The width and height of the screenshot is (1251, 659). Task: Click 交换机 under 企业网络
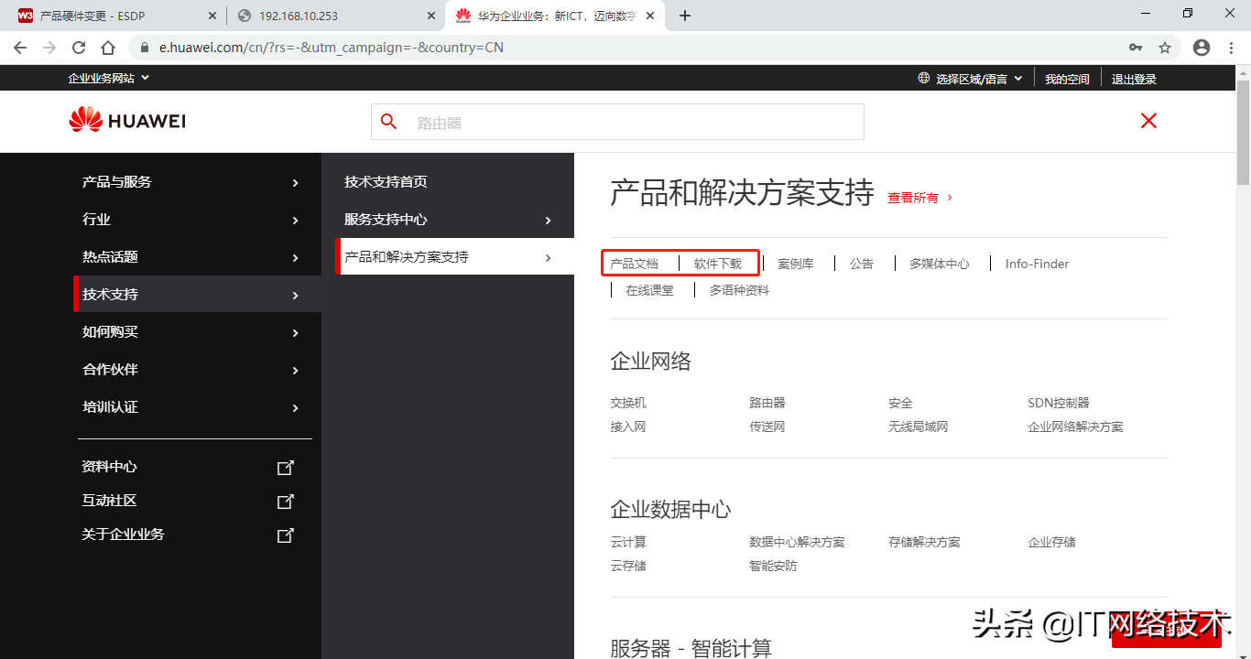click(627, 403)
